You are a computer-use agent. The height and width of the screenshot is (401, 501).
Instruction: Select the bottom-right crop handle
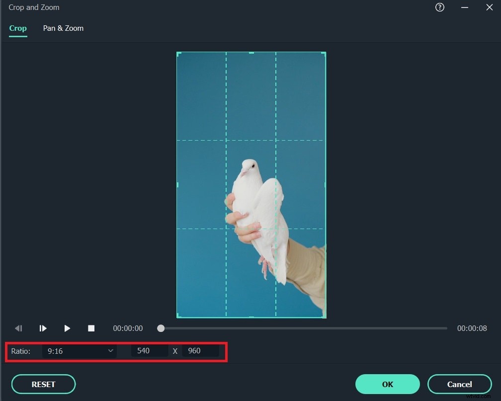pyautogui.click(x=326, y=318)
